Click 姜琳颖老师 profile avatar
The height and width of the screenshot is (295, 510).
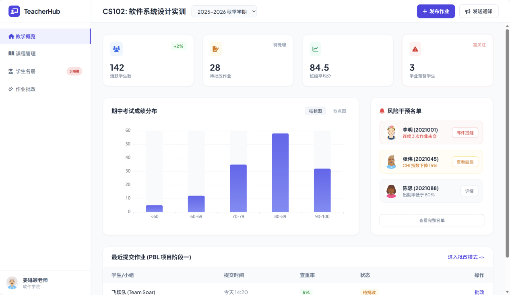(12, 283)
